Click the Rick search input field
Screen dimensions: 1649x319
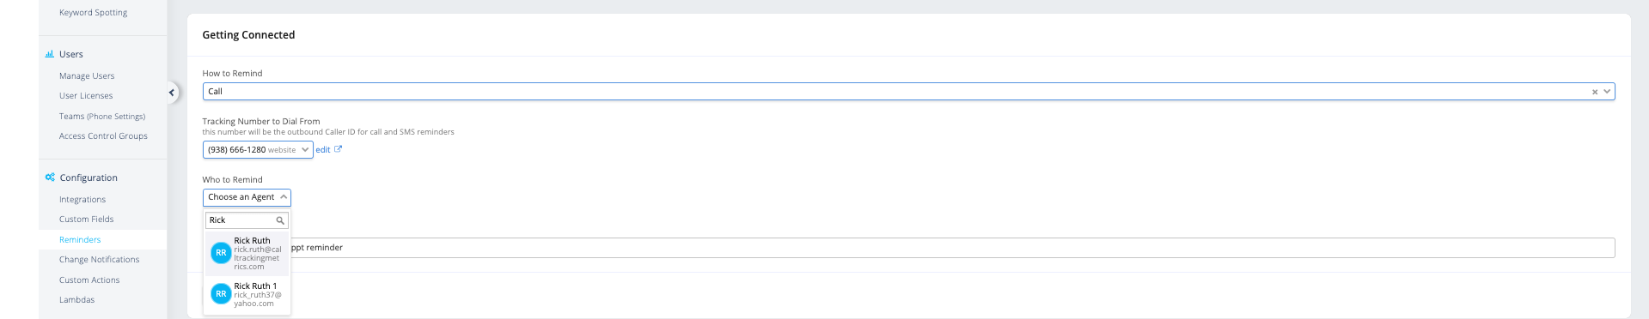(241, 220)
